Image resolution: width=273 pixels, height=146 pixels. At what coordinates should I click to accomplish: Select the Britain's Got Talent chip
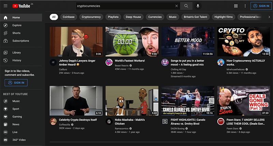(x=195, y=17)
